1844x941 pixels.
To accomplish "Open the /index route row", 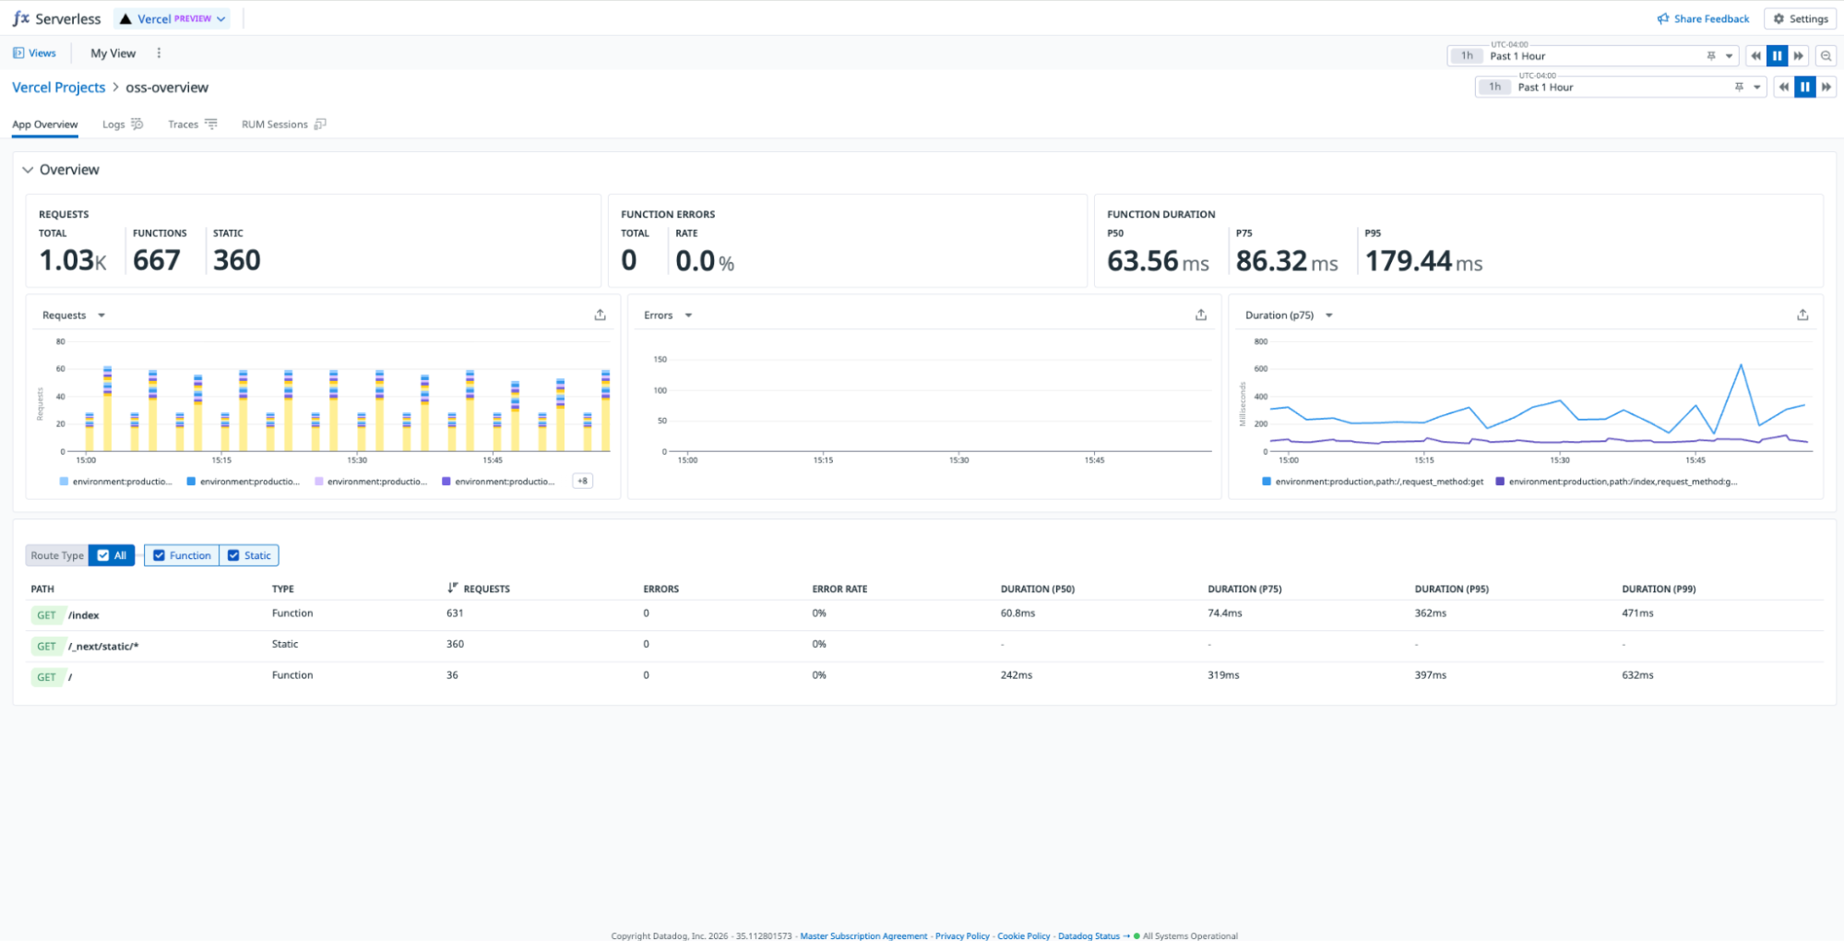I will 926,615.
